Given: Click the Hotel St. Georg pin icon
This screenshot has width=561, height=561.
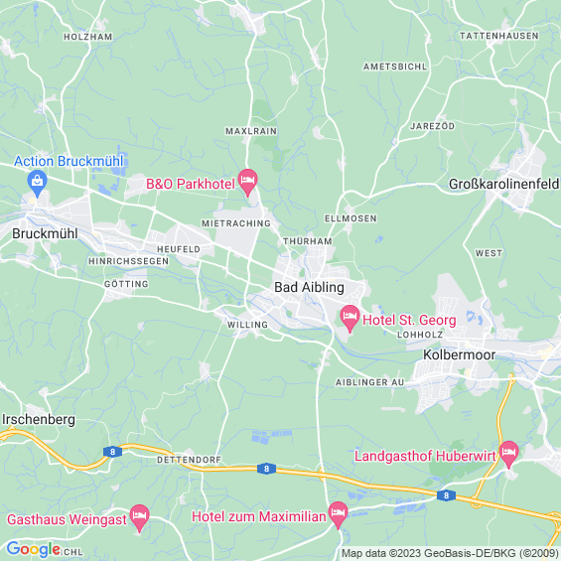Looking at the screenshot, I should pos(350,319).
